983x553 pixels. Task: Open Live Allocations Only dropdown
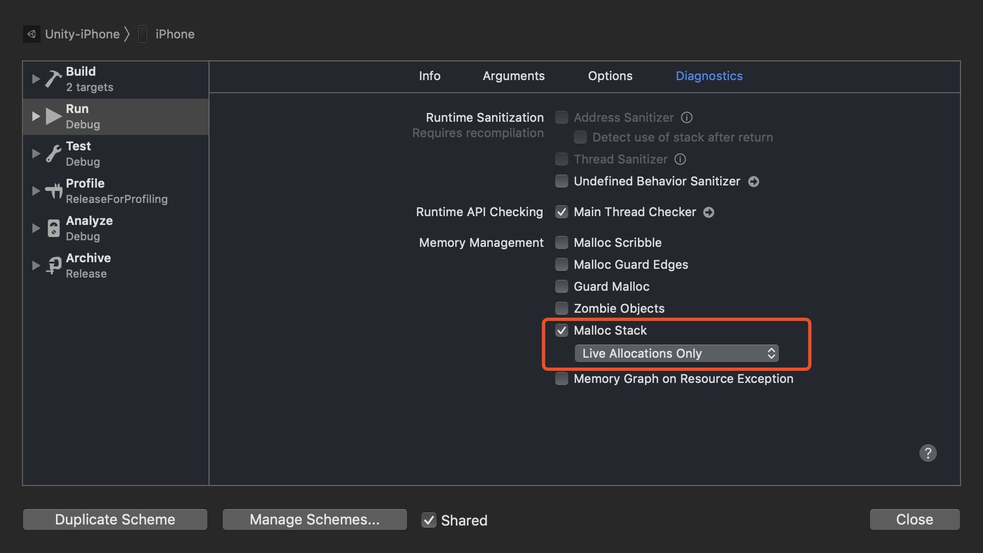676,353
